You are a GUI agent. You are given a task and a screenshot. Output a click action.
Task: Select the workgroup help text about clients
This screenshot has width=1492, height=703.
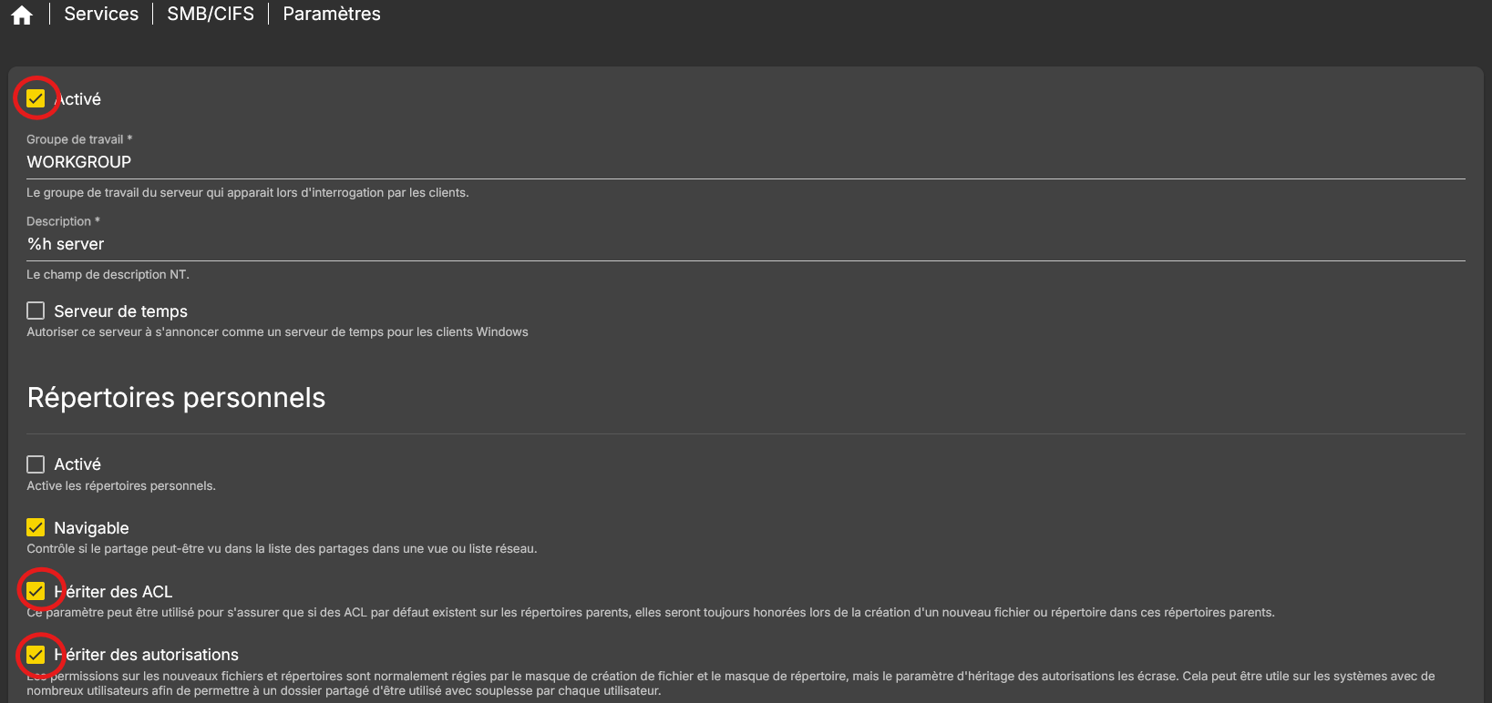click(248, 192)
